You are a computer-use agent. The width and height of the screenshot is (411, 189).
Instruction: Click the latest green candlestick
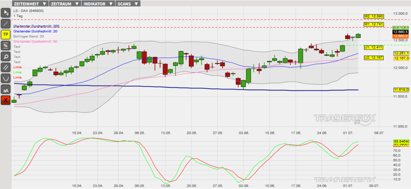tap(358, 36)
